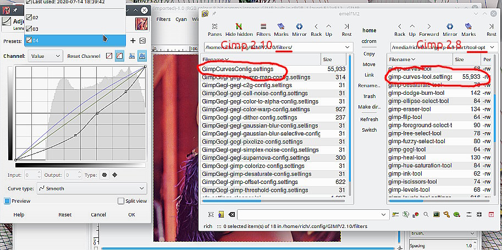Image resolution: width=502 pixels, height=250 pixels.
Task: Click Filename column header in right pane
Action: tap(421, 59)
